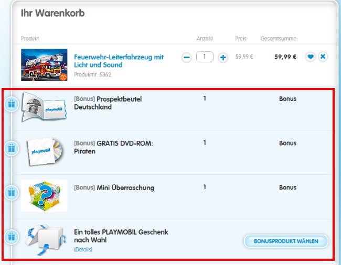Open the Details link under Geschenk nach Wahl

[83, 249]
